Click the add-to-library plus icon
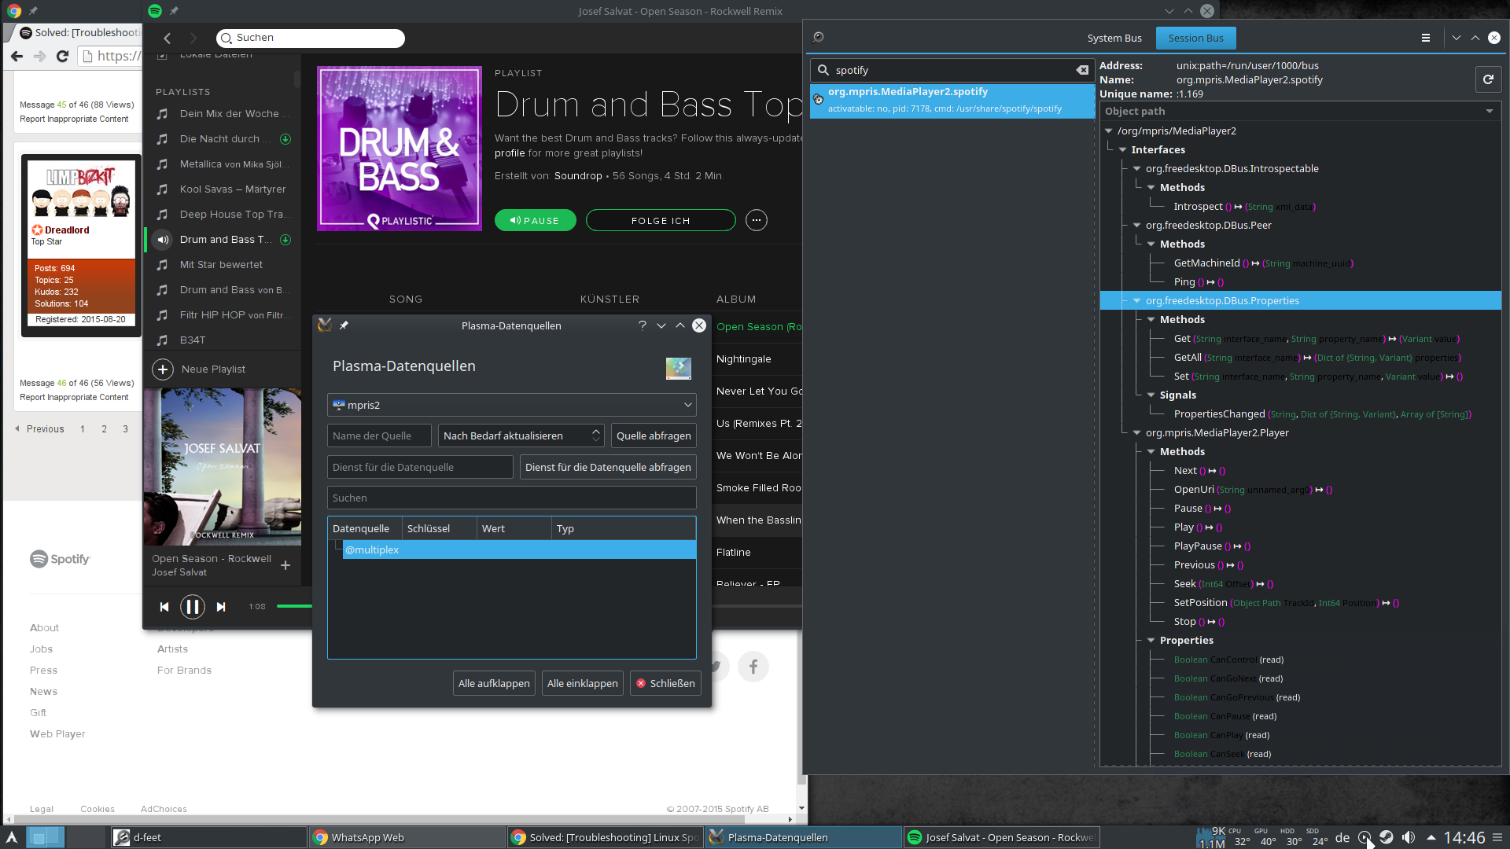This screenshot has height=849, width=1510. click(285, 565)
